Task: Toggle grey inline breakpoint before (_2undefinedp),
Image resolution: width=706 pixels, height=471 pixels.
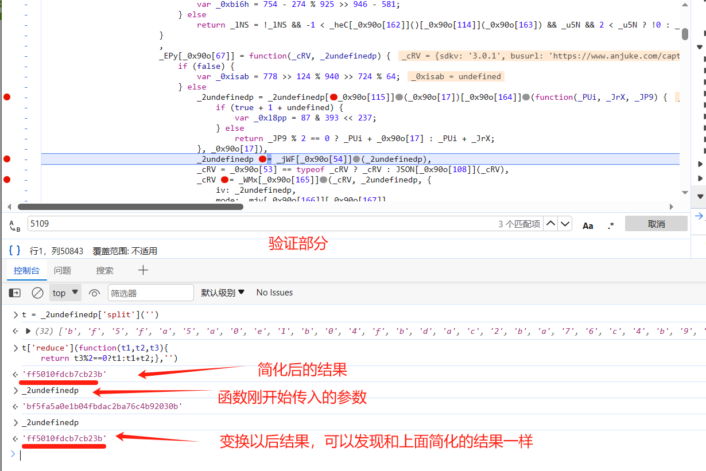Action: click(x=356, y=159)
